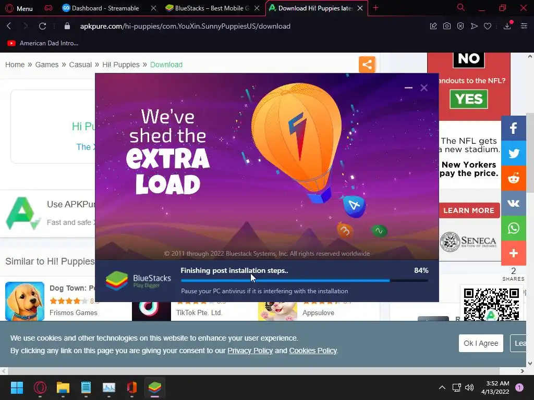Go back with the browser back arrow
Screen dimensions: 534x400
9,26
